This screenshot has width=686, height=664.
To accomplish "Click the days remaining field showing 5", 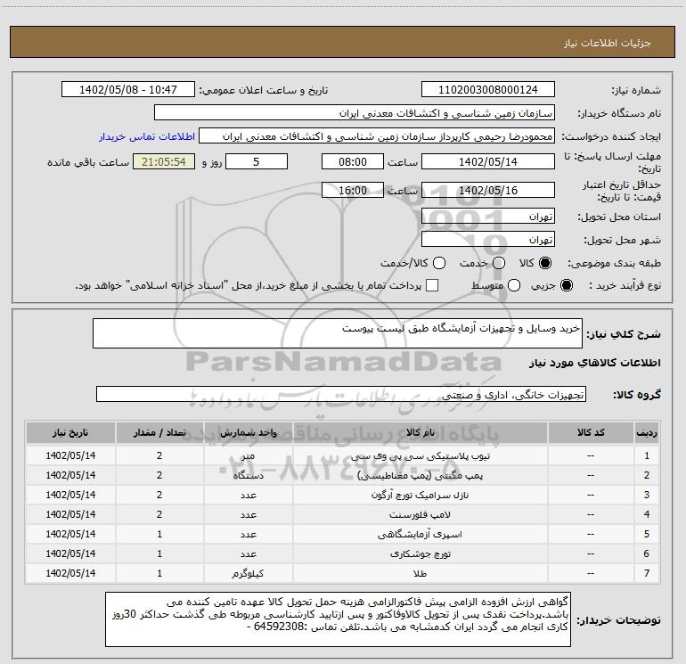I will [257, 161].
